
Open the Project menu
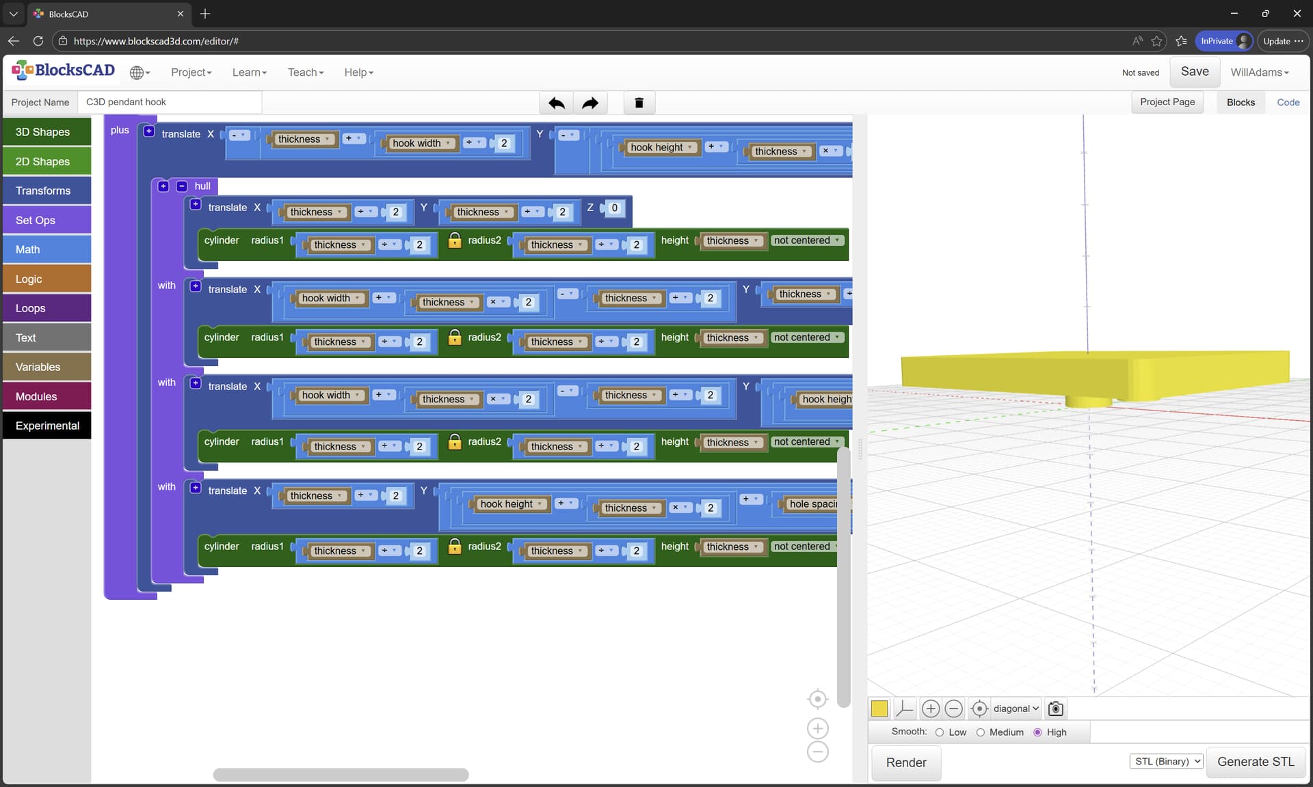point(191,72)
